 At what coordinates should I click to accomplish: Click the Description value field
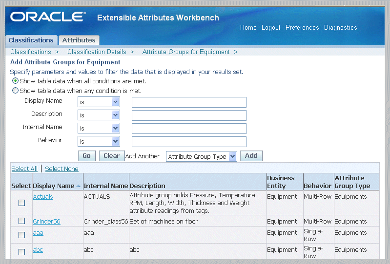189,115
